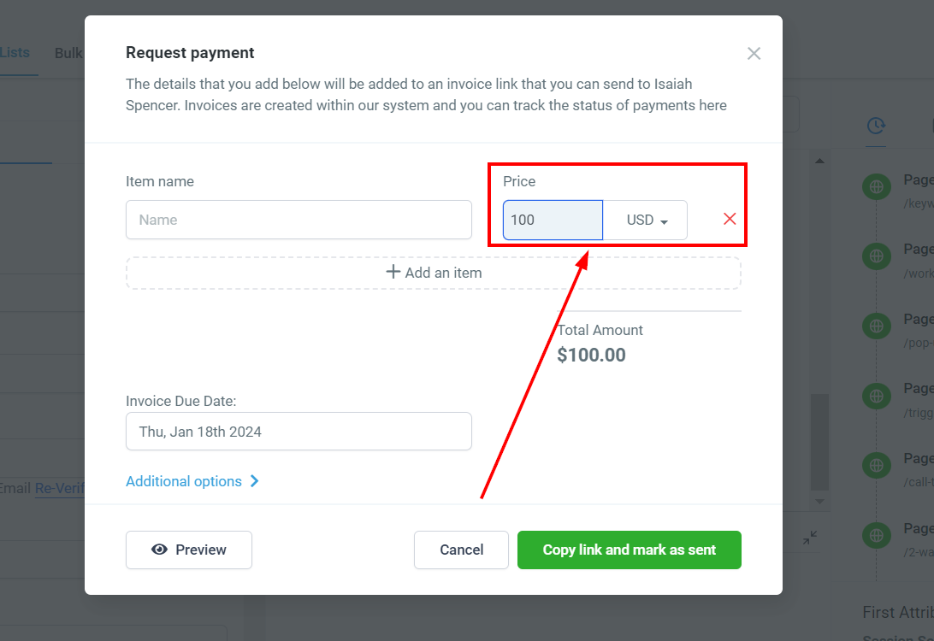934x641 pixels.
Task: Click the Cancel button
Action: (x=461, y=550)
